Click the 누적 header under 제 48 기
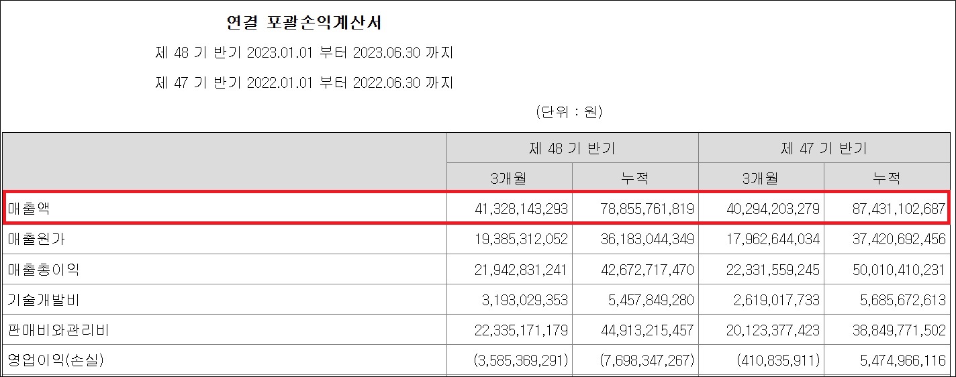The height and width of the screenshot is (377, 956). coord(635,178)
